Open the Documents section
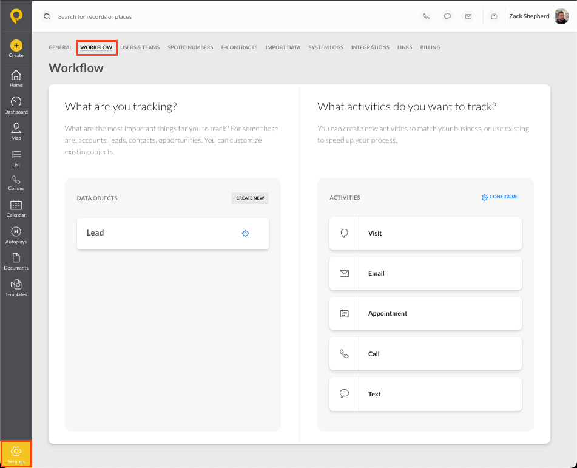Screen dimensions: 577x468 click(x=16, y=262)
